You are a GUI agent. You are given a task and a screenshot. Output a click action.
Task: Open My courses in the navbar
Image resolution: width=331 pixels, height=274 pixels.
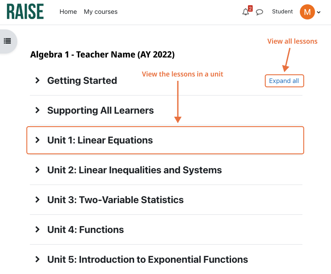101,12
